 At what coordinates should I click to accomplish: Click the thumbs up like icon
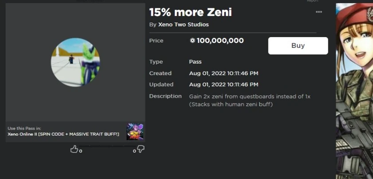[74, 149]
